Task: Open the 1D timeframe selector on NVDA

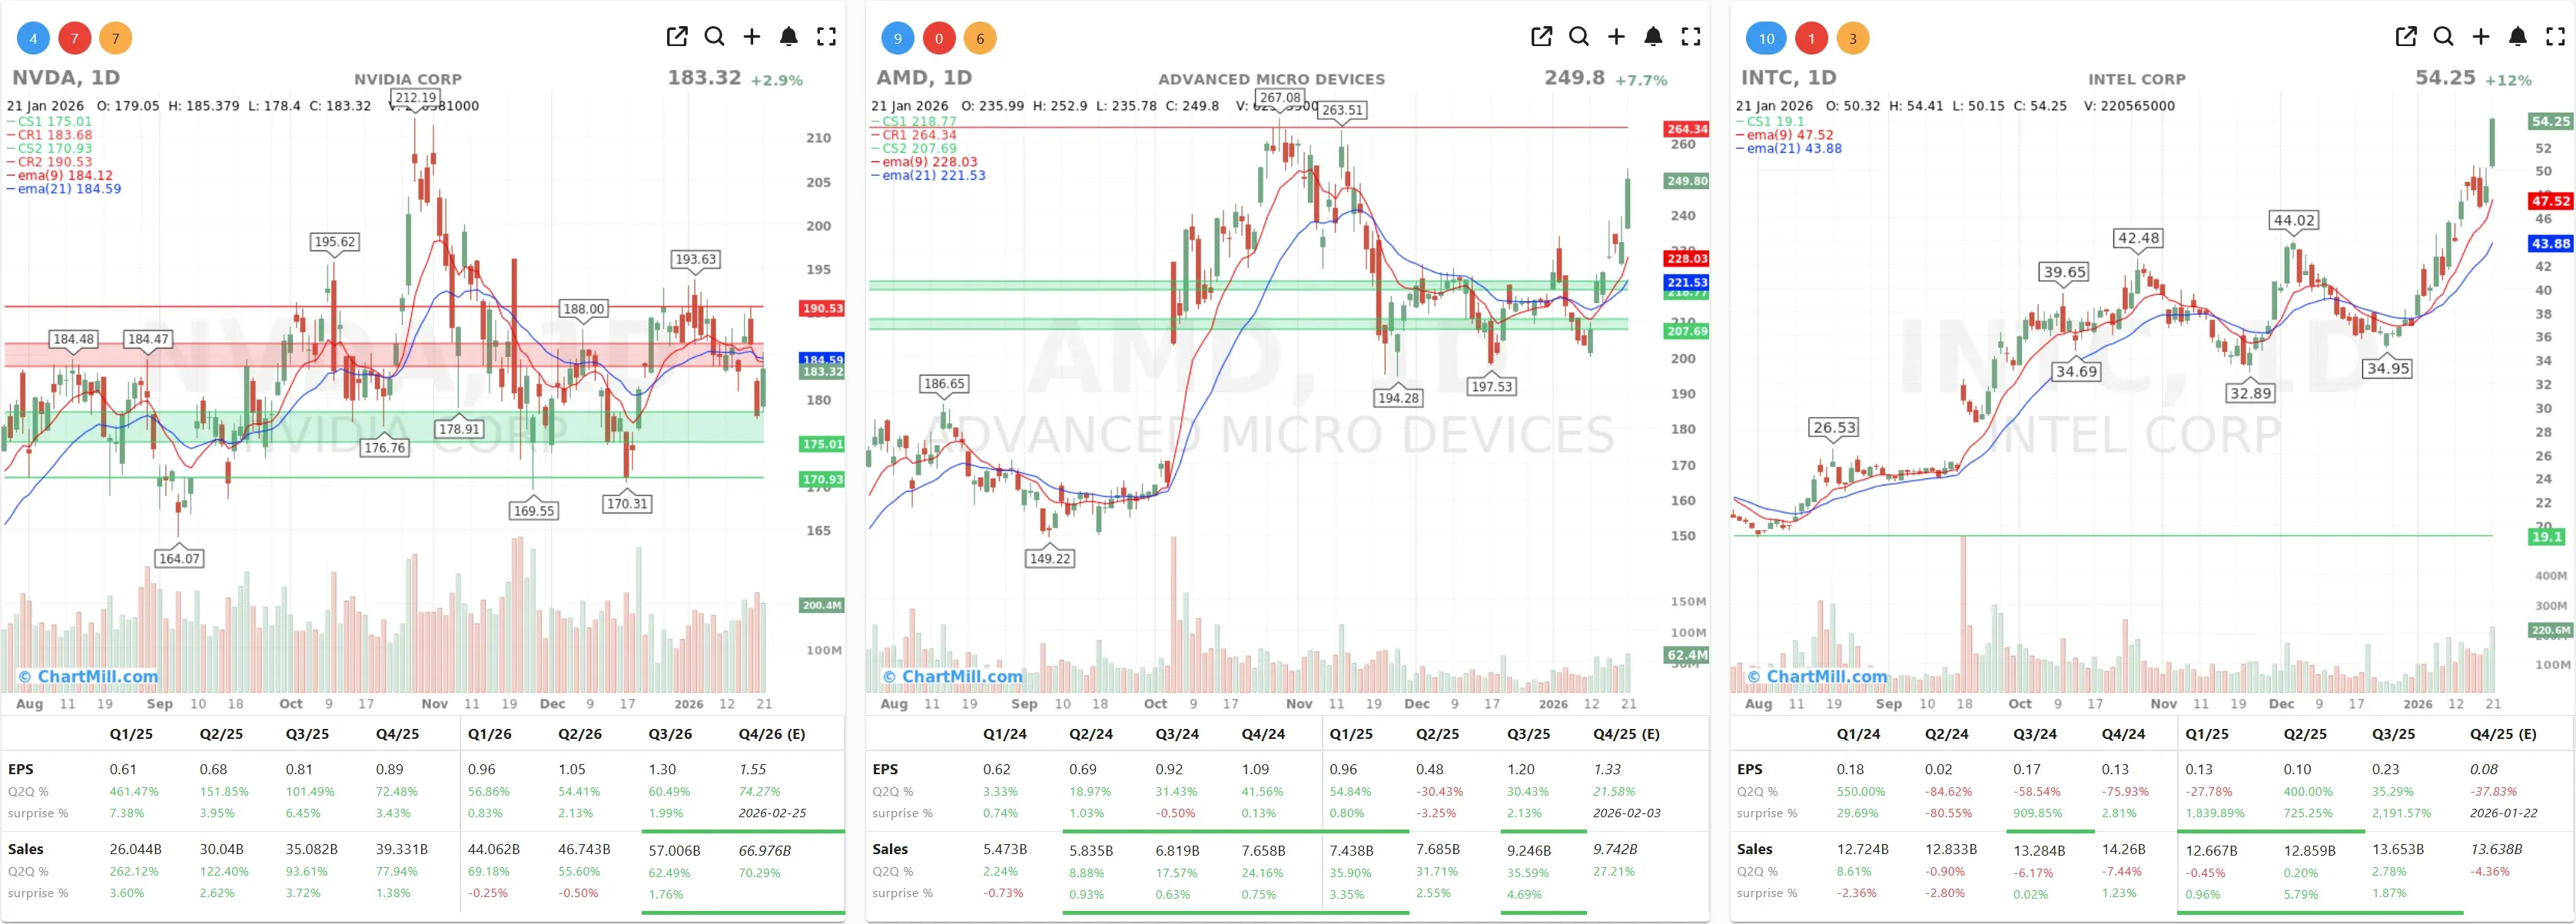Action: pyautogui.click(x=106, y=77)
